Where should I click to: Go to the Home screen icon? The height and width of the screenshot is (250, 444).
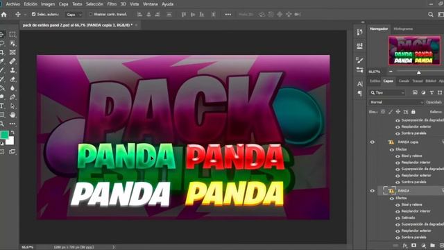(x=3, y=14)
